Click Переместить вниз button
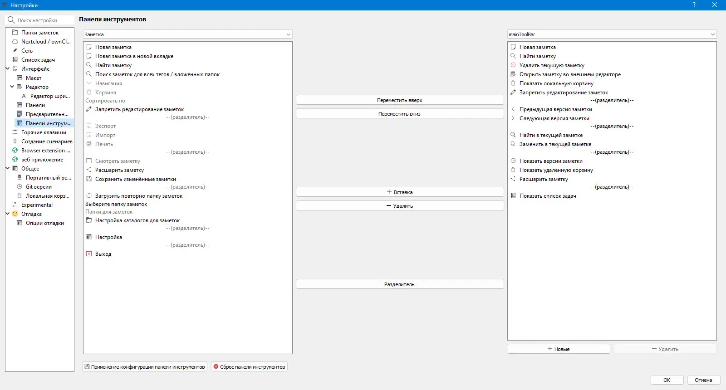This screenshot has height=390, width=726. pos(400,114)
